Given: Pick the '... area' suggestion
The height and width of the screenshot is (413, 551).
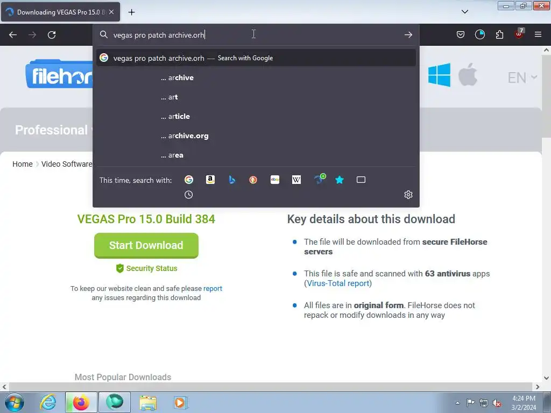Looking at the screenshot, I should (256, 155).
